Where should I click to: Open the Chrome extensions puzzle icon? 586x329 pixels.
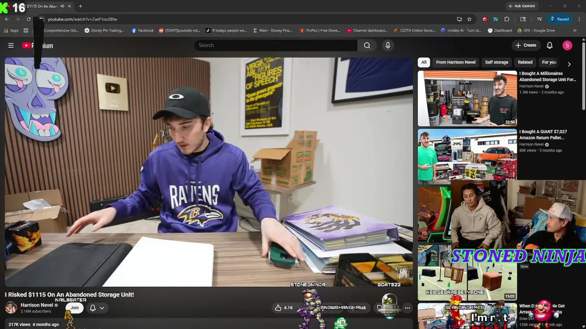click(x=506, y=19)
